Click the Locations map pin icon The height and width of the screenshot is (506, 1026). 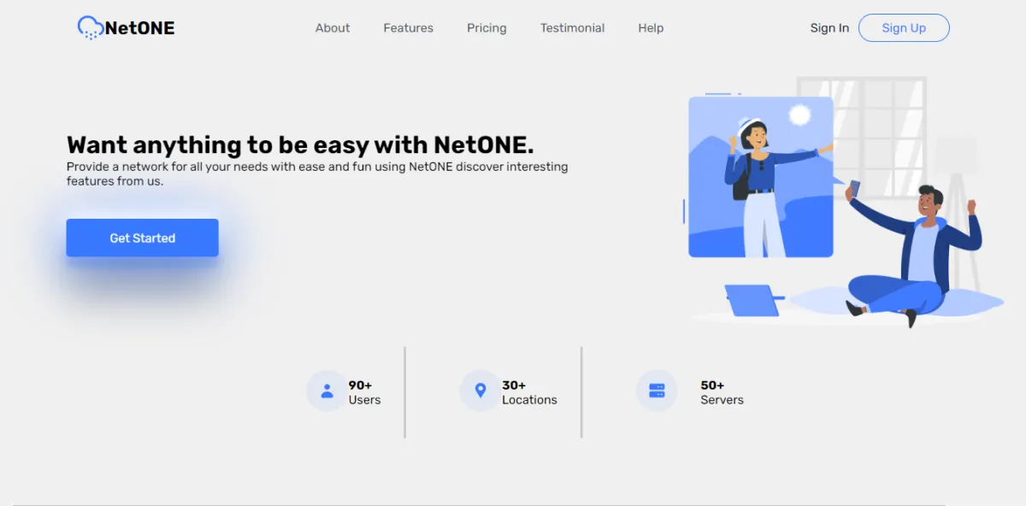tap(481, 391)
